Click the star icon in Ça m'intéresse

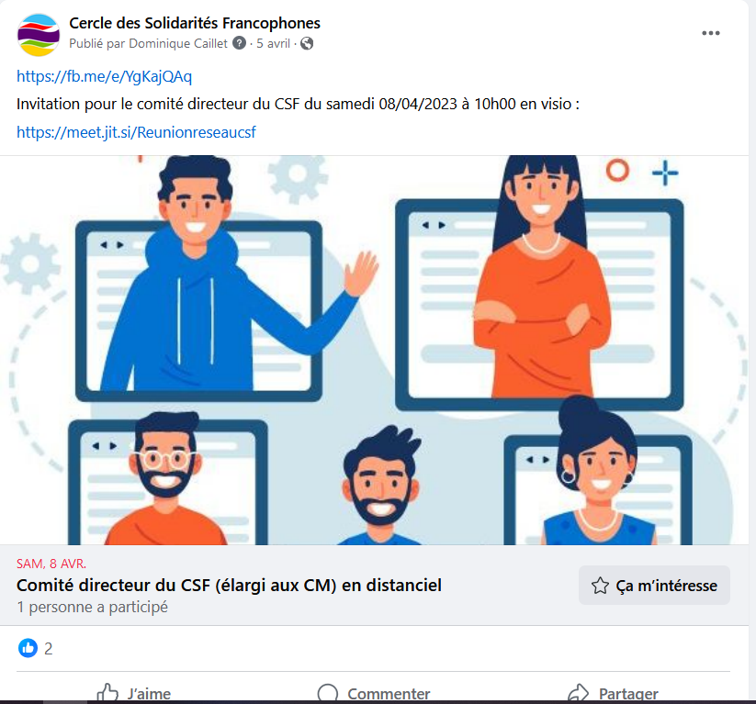(x=600, y=586)
